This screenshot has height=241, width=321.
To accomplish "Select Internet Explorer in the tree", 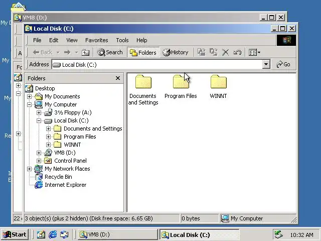I will [x=66, y=185].
